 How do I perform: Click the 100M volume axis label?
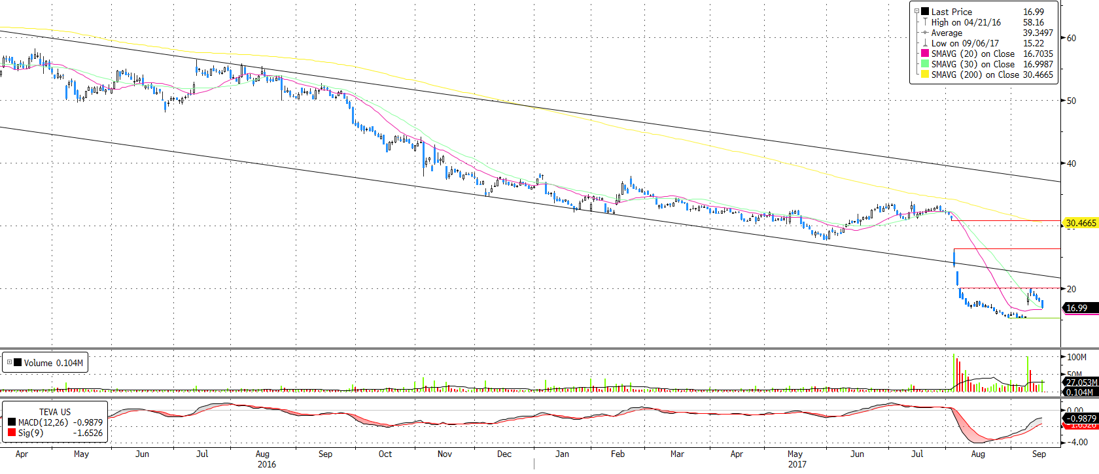click(x=1077, y=357)
